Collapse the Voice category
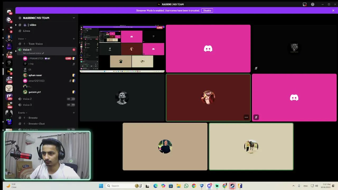338x190 pixels. (x=22, y=39)
